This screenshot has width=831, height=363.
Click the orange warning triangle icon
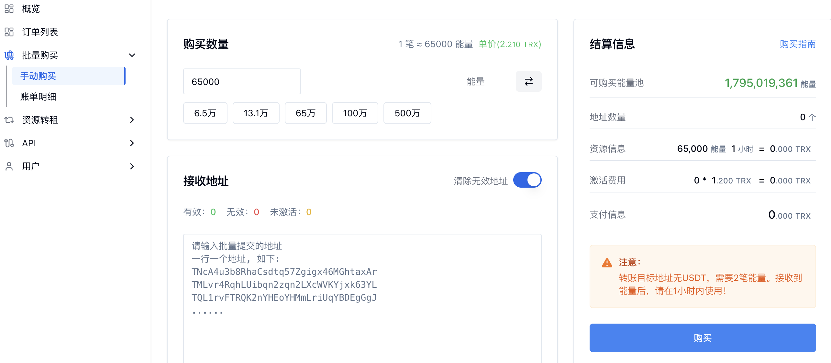tap(607, 263)
